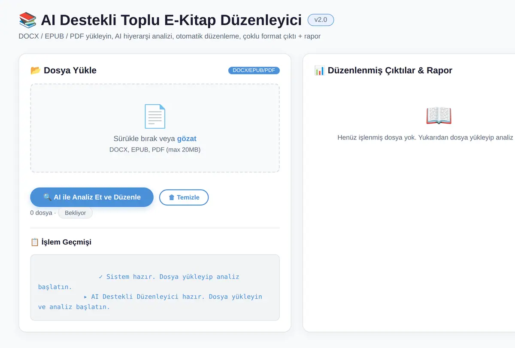The image size is (515, 348).
Task: Open file browser via gözat link
Action: (x=187, y=139)
